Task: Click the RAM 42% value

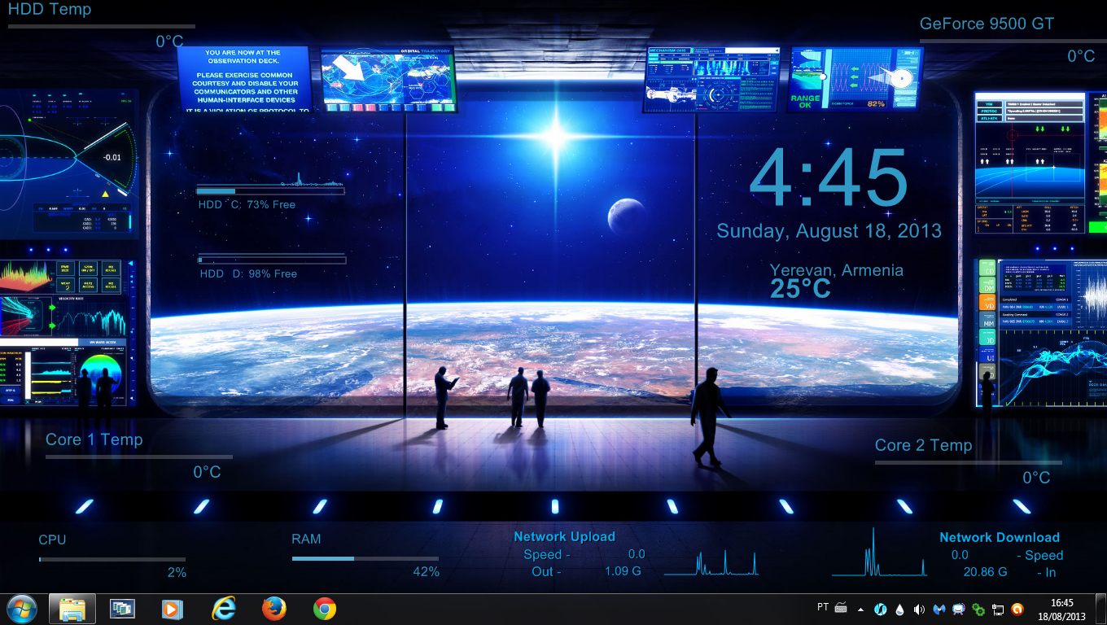Action: click(x=426, y=572)
